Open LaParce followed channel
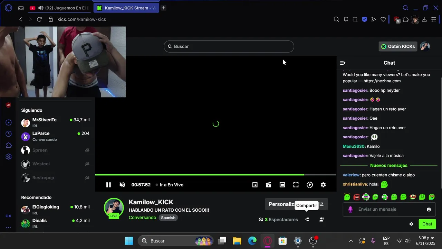442x249 pixels. point(55,136)
